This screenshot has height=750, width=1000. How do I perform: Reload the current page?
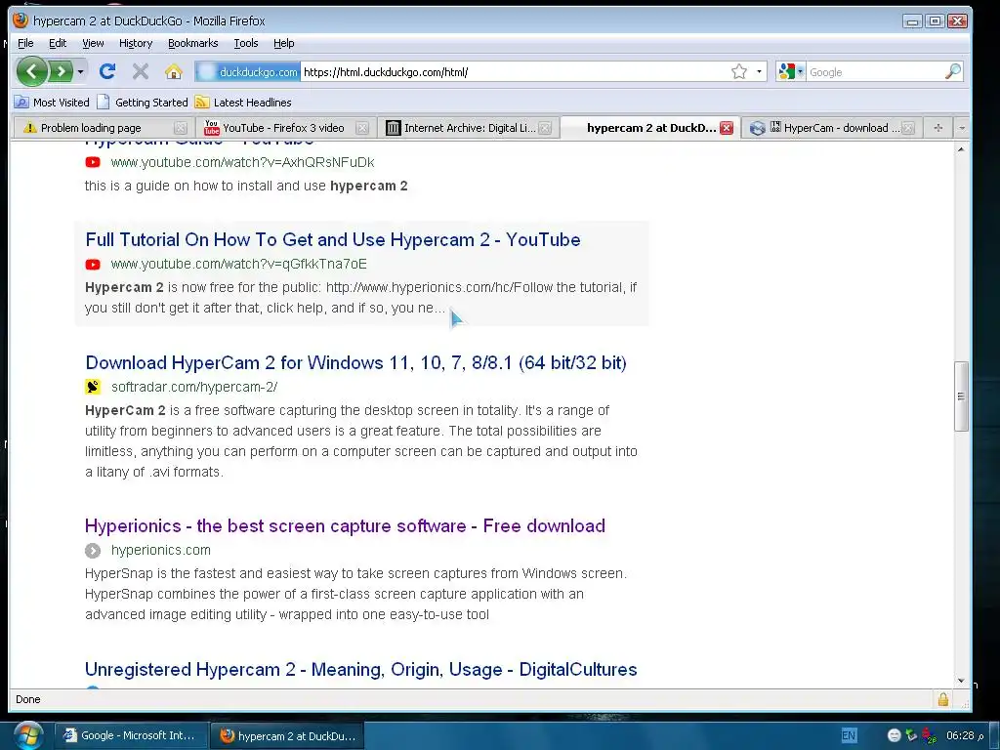click(107, 71)
